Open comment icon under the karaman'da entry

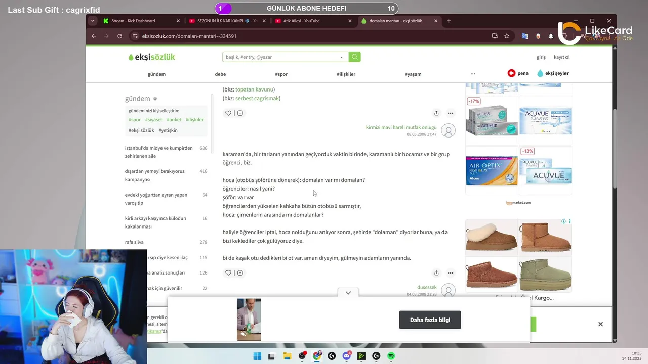[240, 273]
